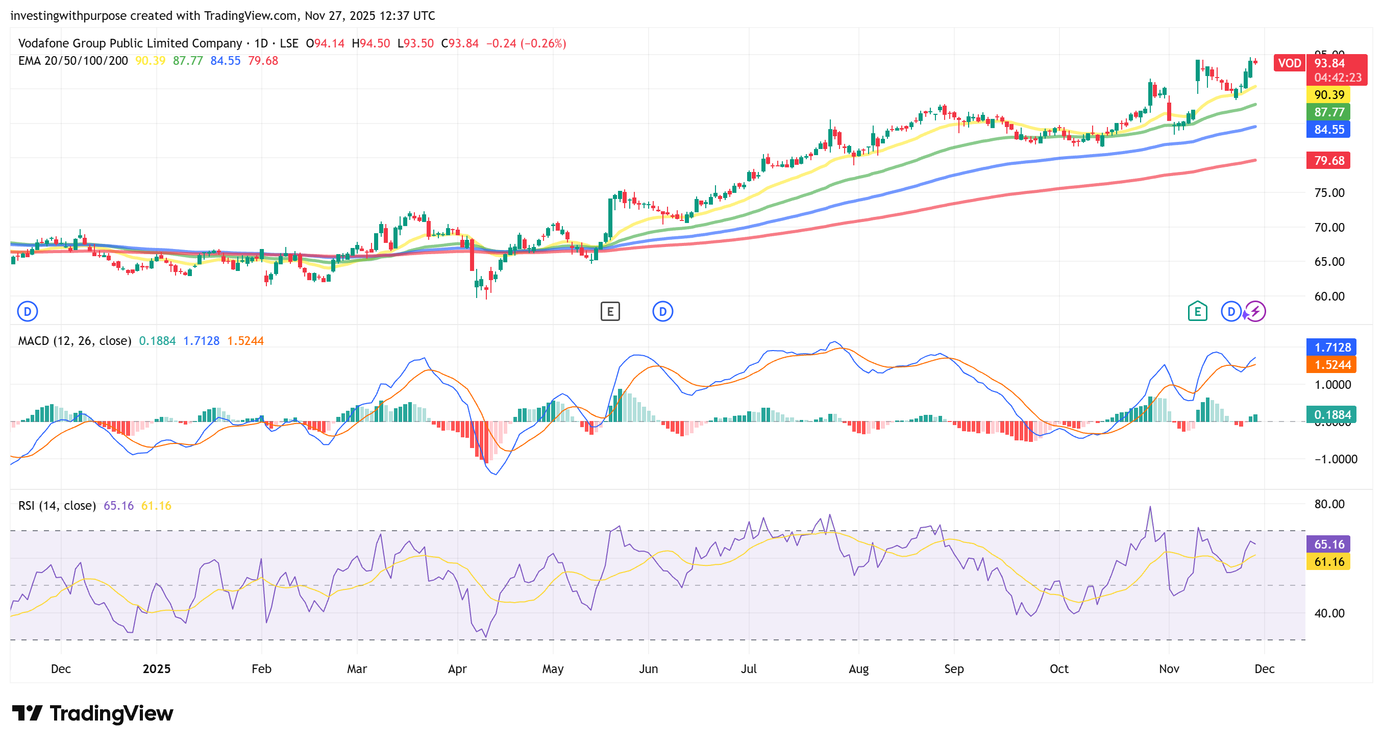Click the 2025 label on the time axis

[x=156, y=669]
